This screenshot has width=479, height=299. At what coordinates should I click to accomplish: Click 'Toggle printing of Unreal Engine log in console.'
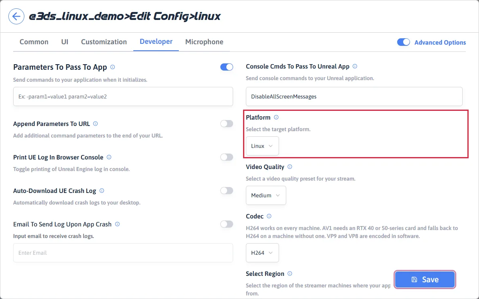click(x=71, y=169)
